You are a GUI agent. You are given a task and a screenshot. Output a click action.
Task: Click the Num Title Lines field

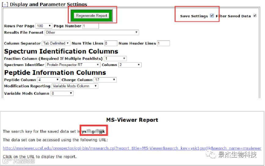pos(111,43)
